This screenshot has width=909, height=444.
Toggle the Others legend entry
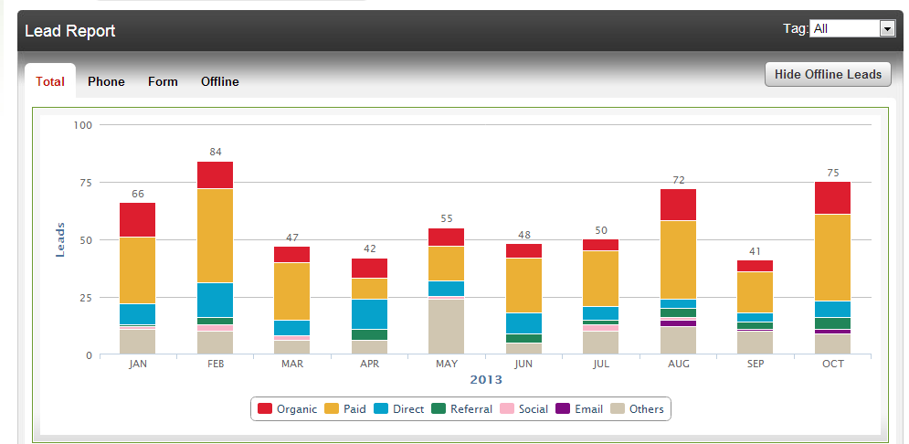point(637,408)
